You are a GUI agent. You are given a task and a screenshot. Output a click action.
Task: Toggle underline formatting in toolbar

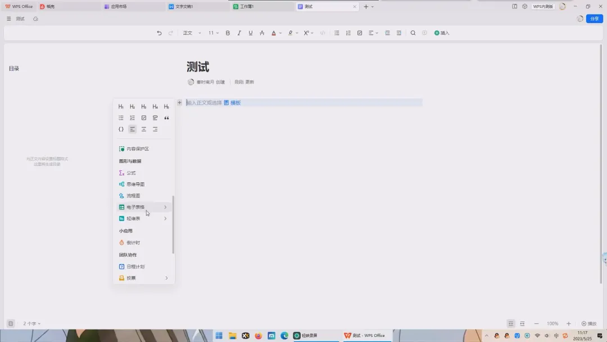coord(251,33)
